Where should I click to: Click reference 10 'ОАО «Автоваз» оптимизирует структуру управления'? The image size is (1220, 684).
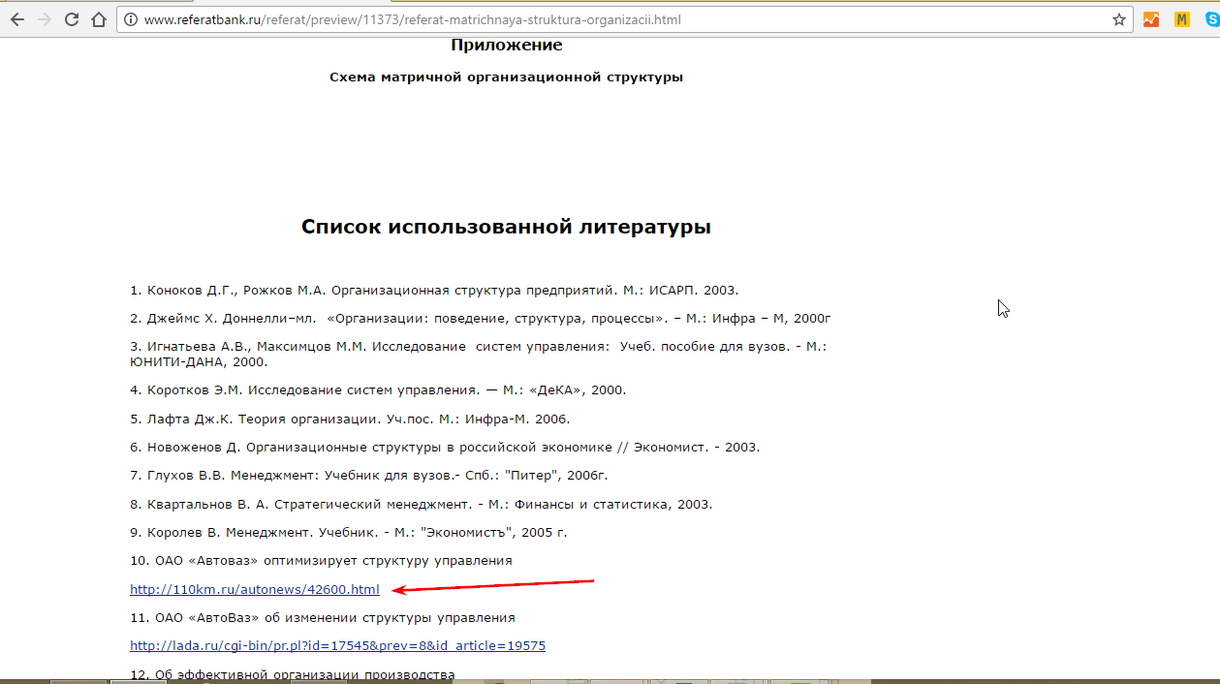click(x=321, y=561)
